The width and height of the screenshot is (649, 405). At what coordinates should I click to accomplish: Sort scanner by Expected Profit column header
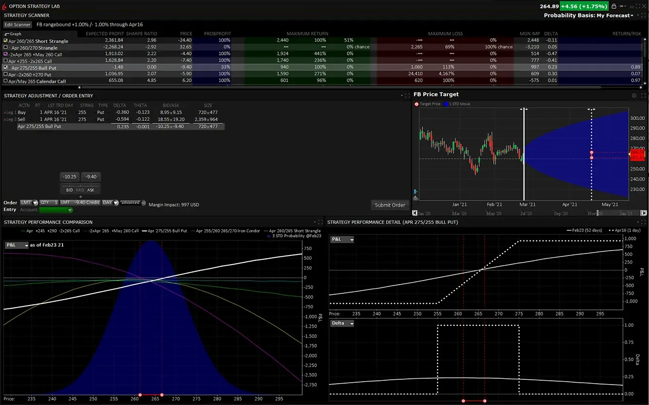point(104,34)
